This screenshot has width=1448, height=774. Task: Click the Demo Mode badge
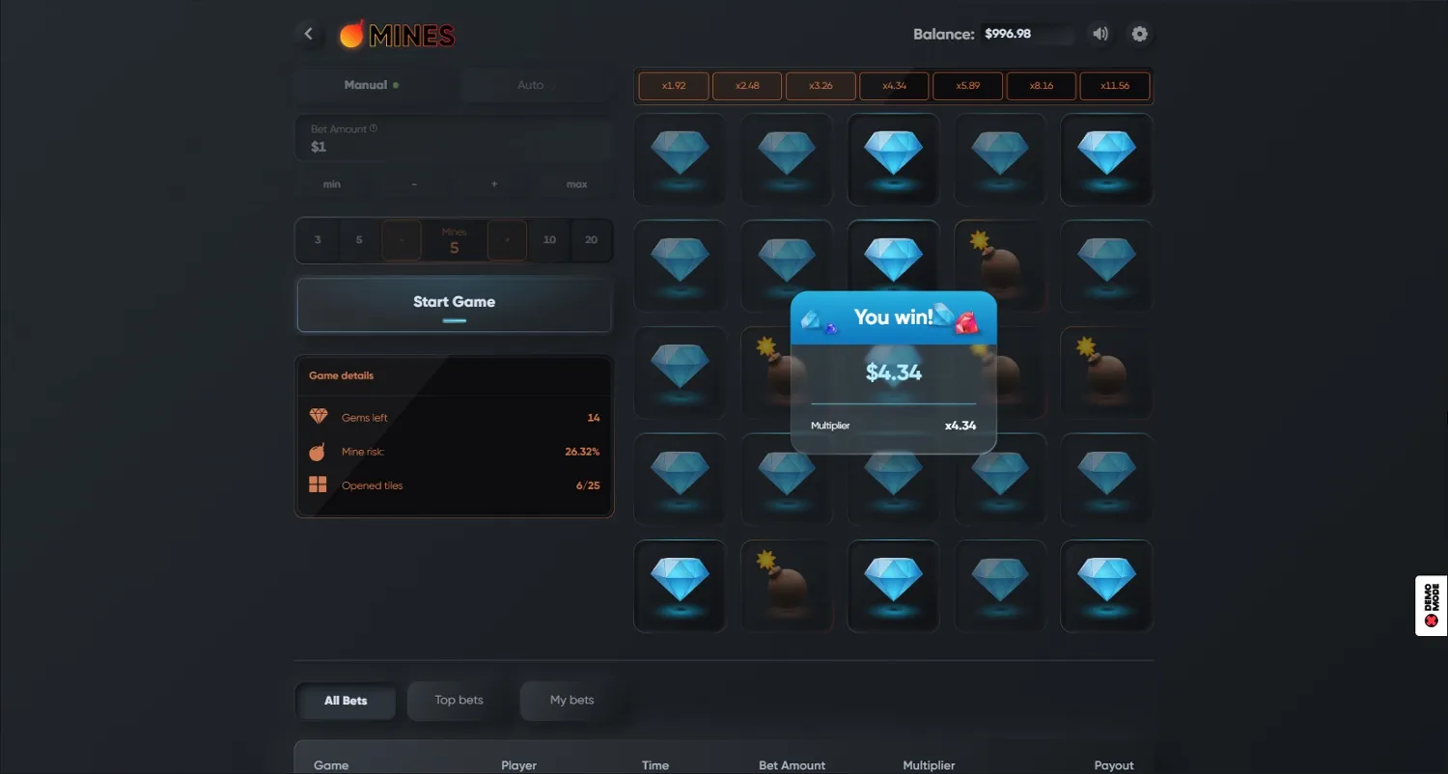tap(1431, 606)
